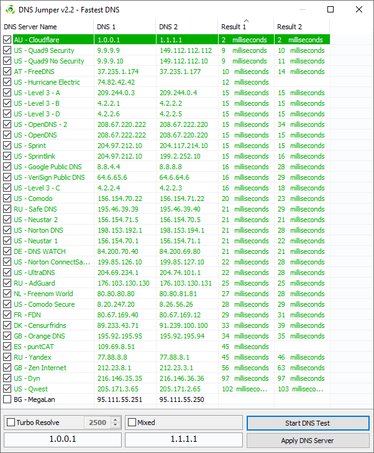Maximize the DNS Jumper window
Image resolution: width=374 pixels, height=453 pixels.
point(331,9)
